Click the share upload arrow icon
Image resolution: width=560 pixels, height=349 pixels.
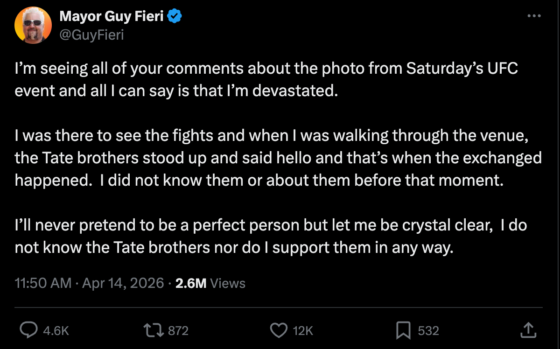coord(528,330)
